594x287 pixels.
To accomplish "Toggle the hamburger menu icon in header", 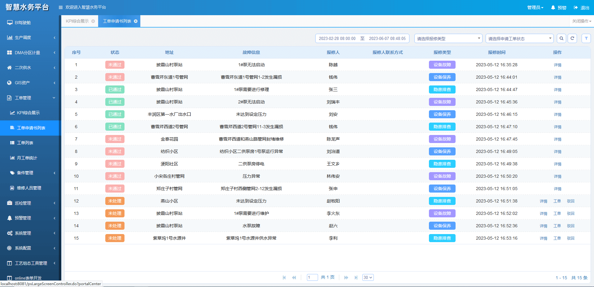I will 61,7.
